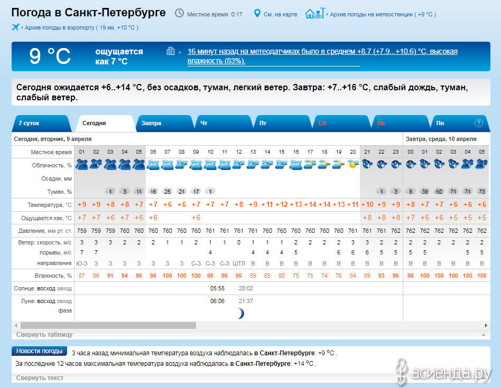Click the building sensors icon in blue banner
Viewport: 501px width, 388px height.
[171, 51]
